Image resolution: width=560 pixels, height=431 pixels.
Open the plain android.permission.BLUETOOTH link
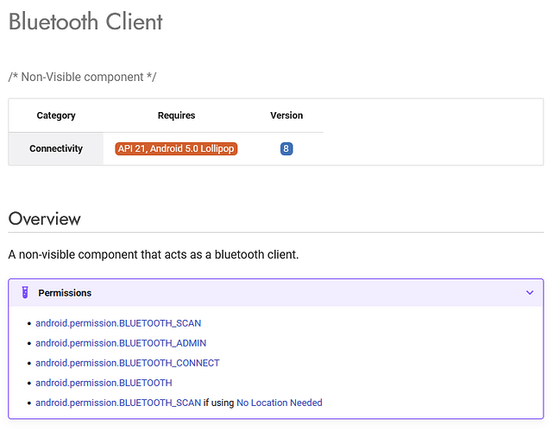point(104,383)
